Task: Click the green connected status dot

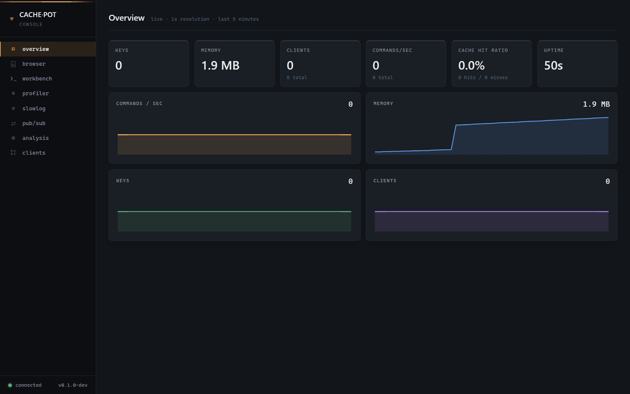Action: [10, 385]
